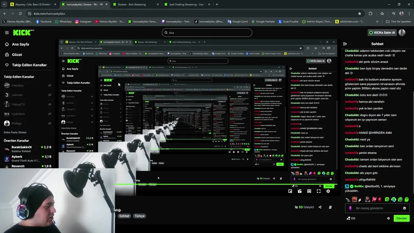This screenshot has height=233, width=414.
Task: Open the YakupTV followed channel
Action: click(27, 105)
